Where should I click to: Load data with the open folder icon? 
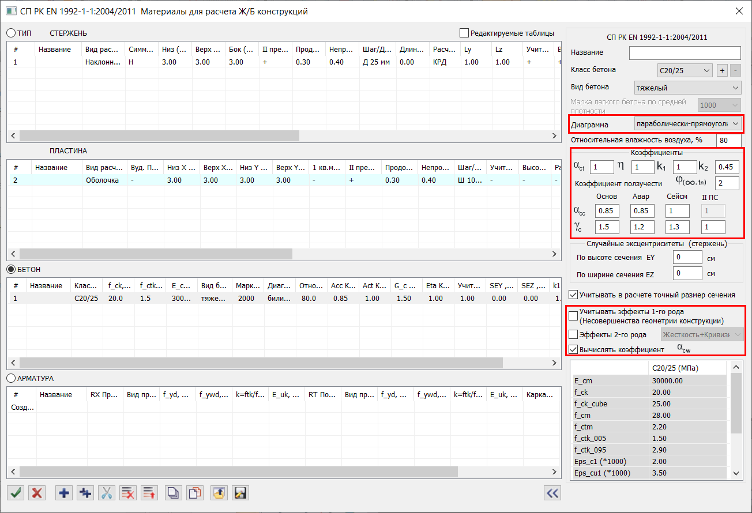click(219, 493)
